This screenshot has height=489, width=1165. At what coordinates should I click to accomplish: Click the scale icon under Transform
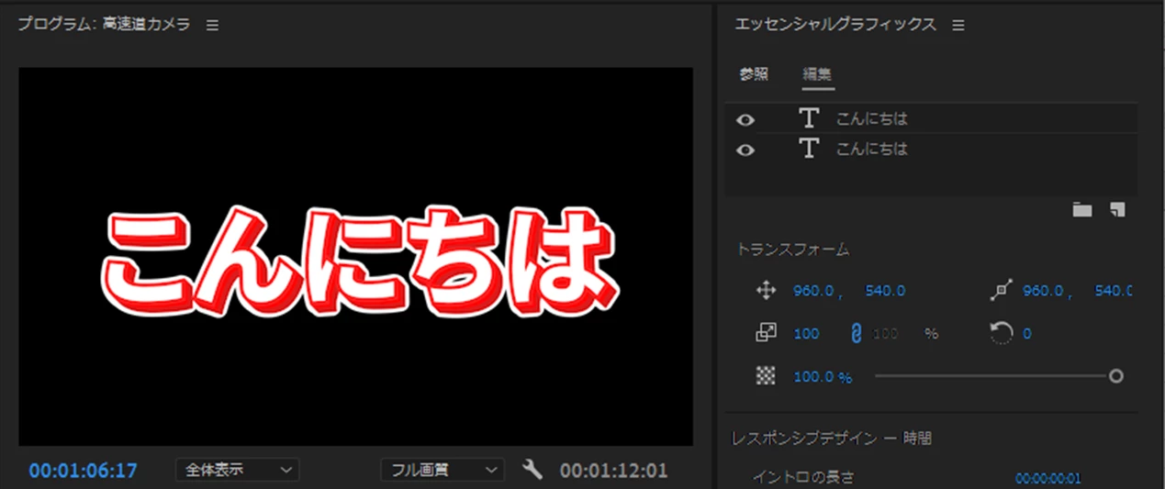[x=766, y=333]
